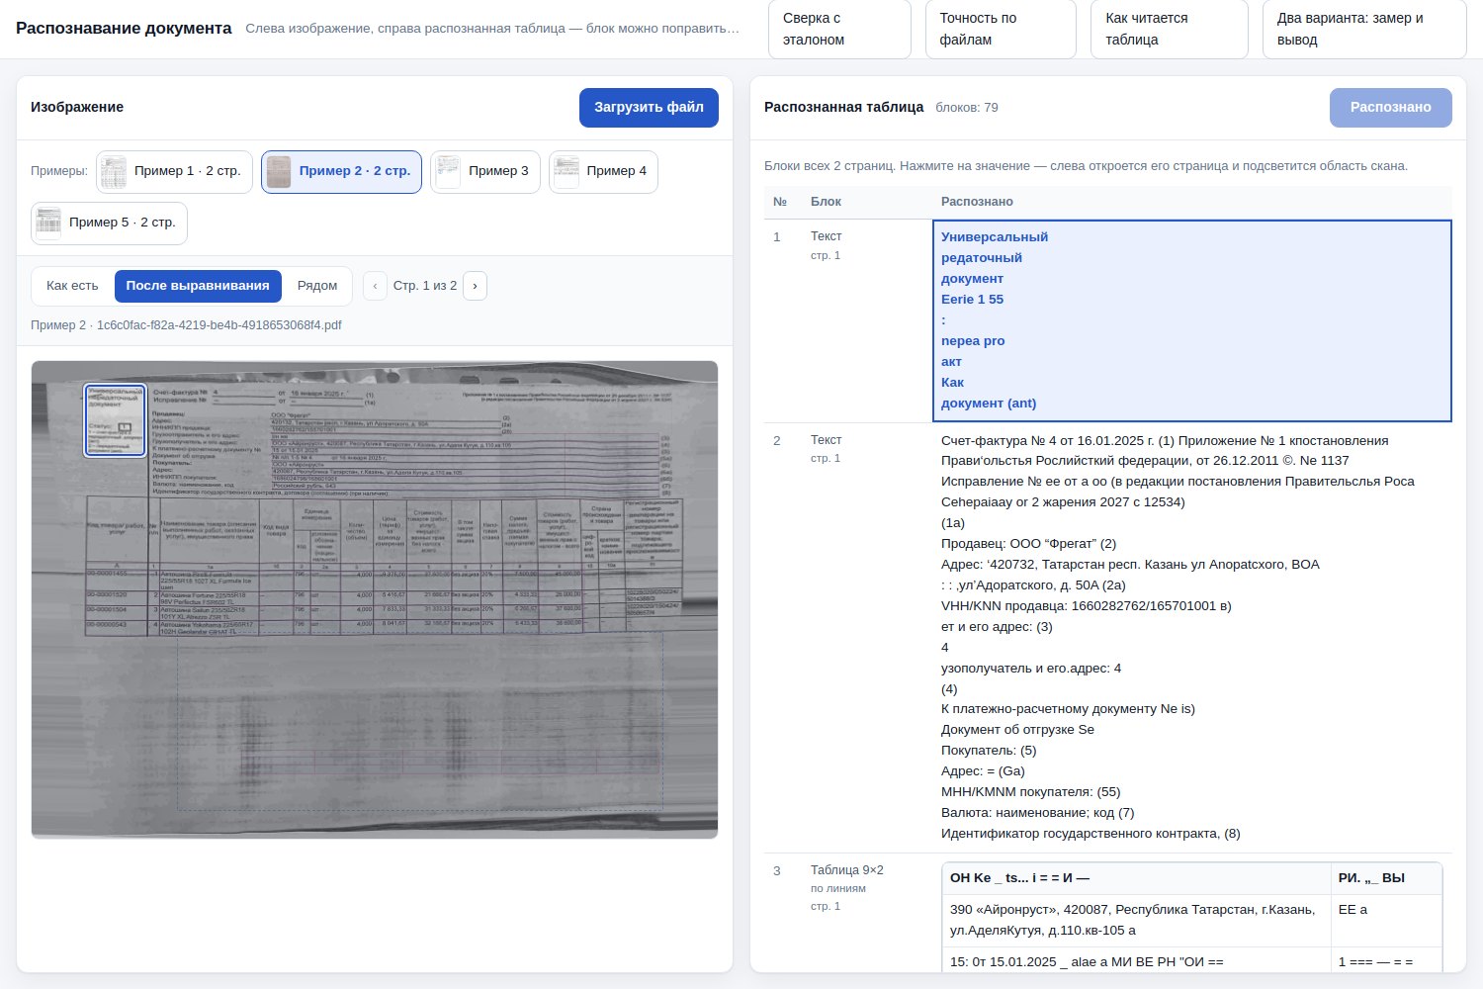This screenshot has width=1483, height=989.
Task: Click line Продавец: ООО "Фрегат" (2)
Action: point(1028,544)
